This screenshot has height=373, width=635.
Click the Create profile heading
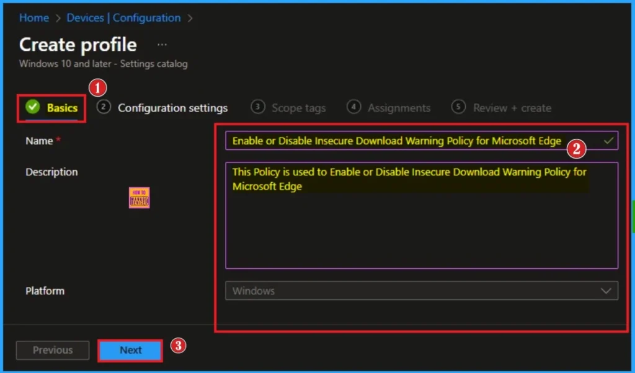[x=78, y=45]
